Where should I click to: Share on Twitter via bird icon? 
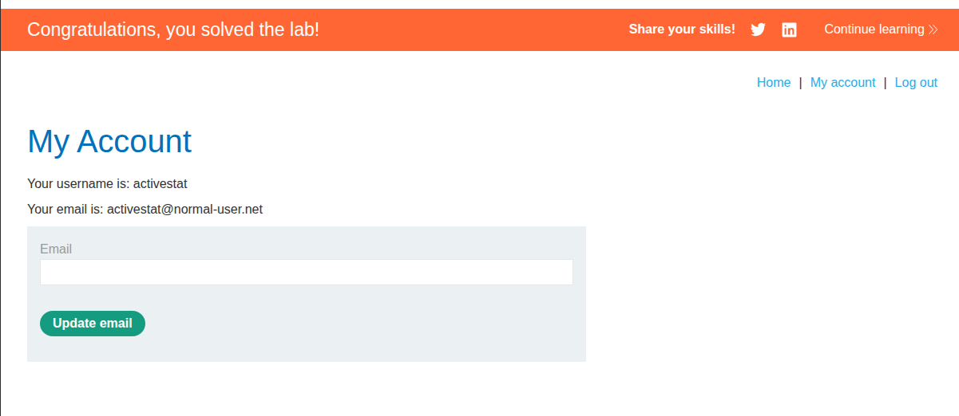coord(758,29)
